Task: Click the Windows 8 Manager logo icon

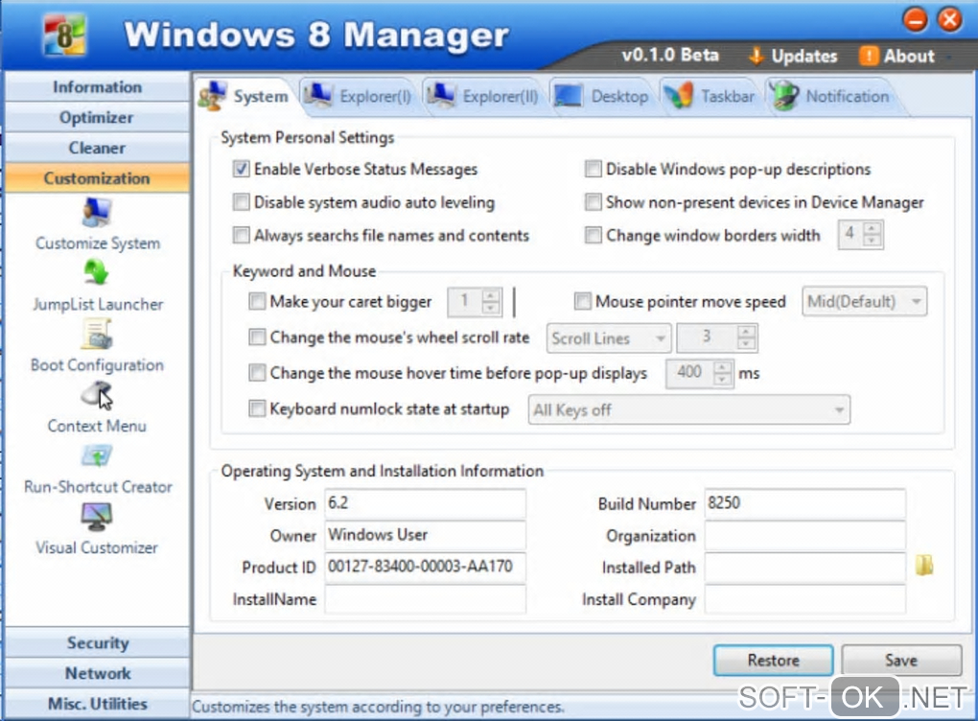Action: pyautogui.click(x=64, y=35)
